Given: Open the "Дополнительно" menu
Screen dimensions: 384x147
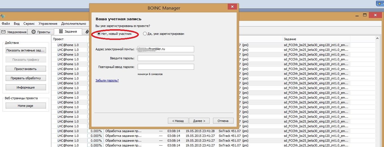Looking at the screenshot, I should click(74, 24).
